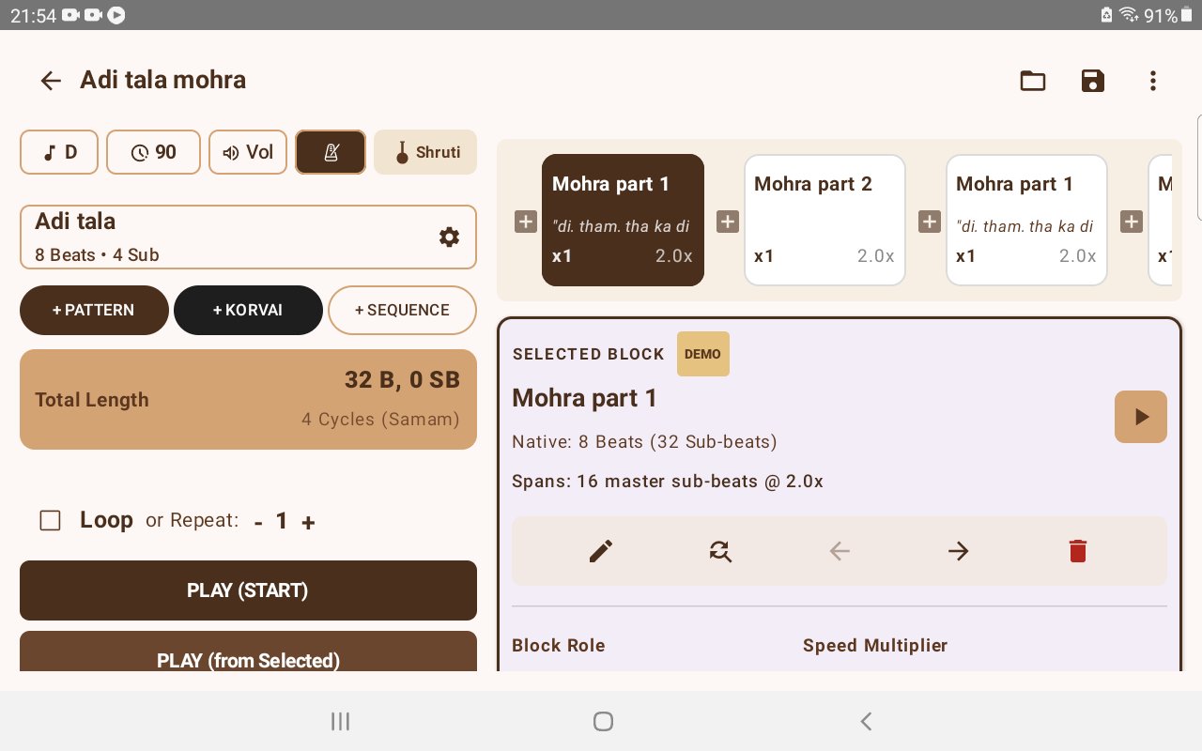Increase repeat count with plus
Screen dimensions: 1202x751
308,523
